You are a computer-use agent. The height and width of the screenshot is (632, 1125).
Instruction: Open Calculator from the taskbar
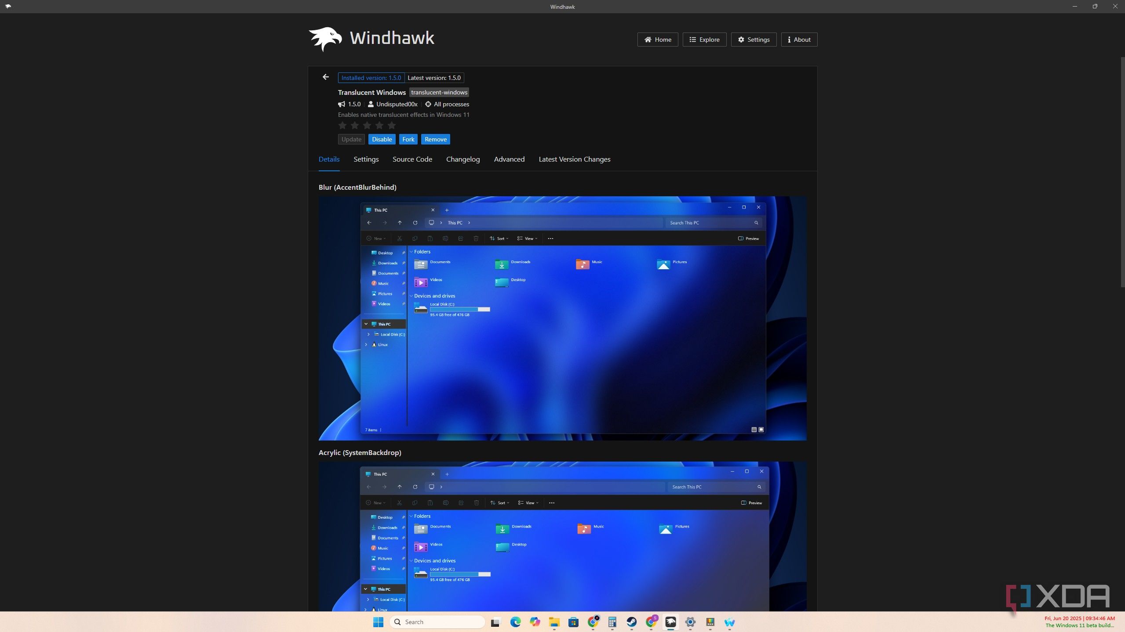(x=612, y=622)
